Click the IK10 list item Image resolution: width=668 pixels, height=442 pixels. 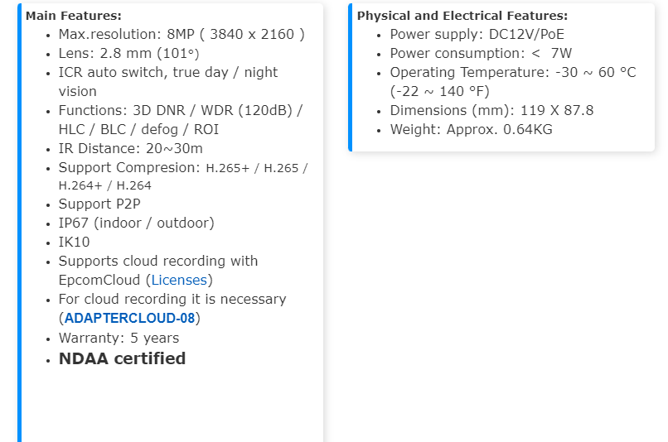pyautogui.click(x=74, y=242)
